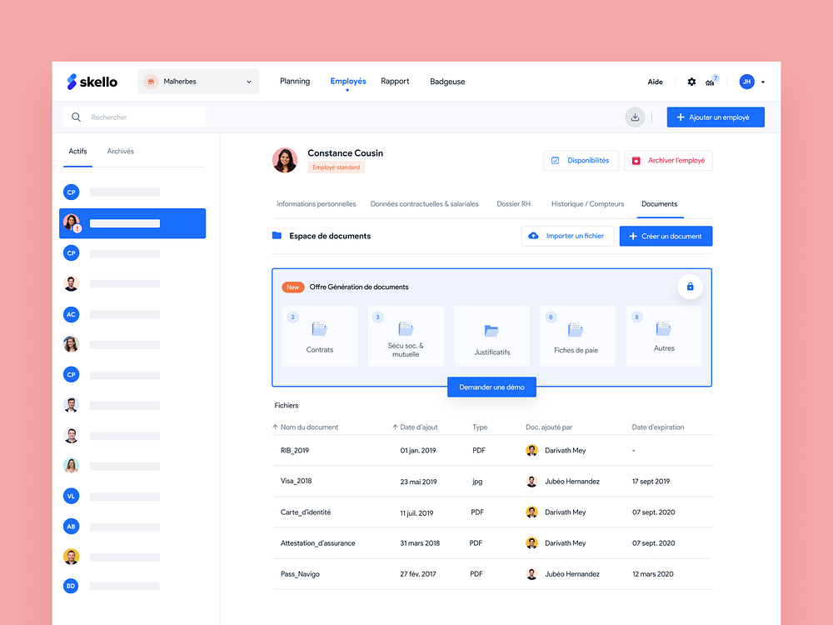Image resolution: width=833 pixels, height=625 pixels.
Task: Switch to the Dossier RH tab
Action: (514, 203)
